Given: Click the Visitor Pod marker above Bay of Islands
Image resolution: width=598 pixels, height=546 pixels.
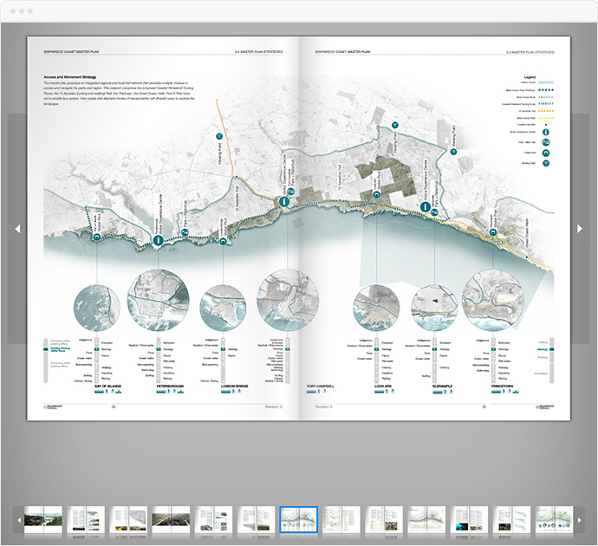Looking at the screenshot, I should tap(96, 237).
